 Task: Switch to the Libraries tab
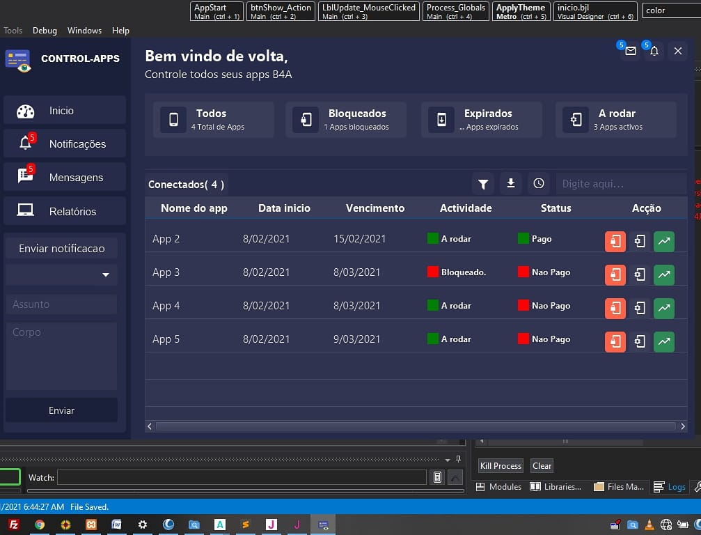click(556, 487)
